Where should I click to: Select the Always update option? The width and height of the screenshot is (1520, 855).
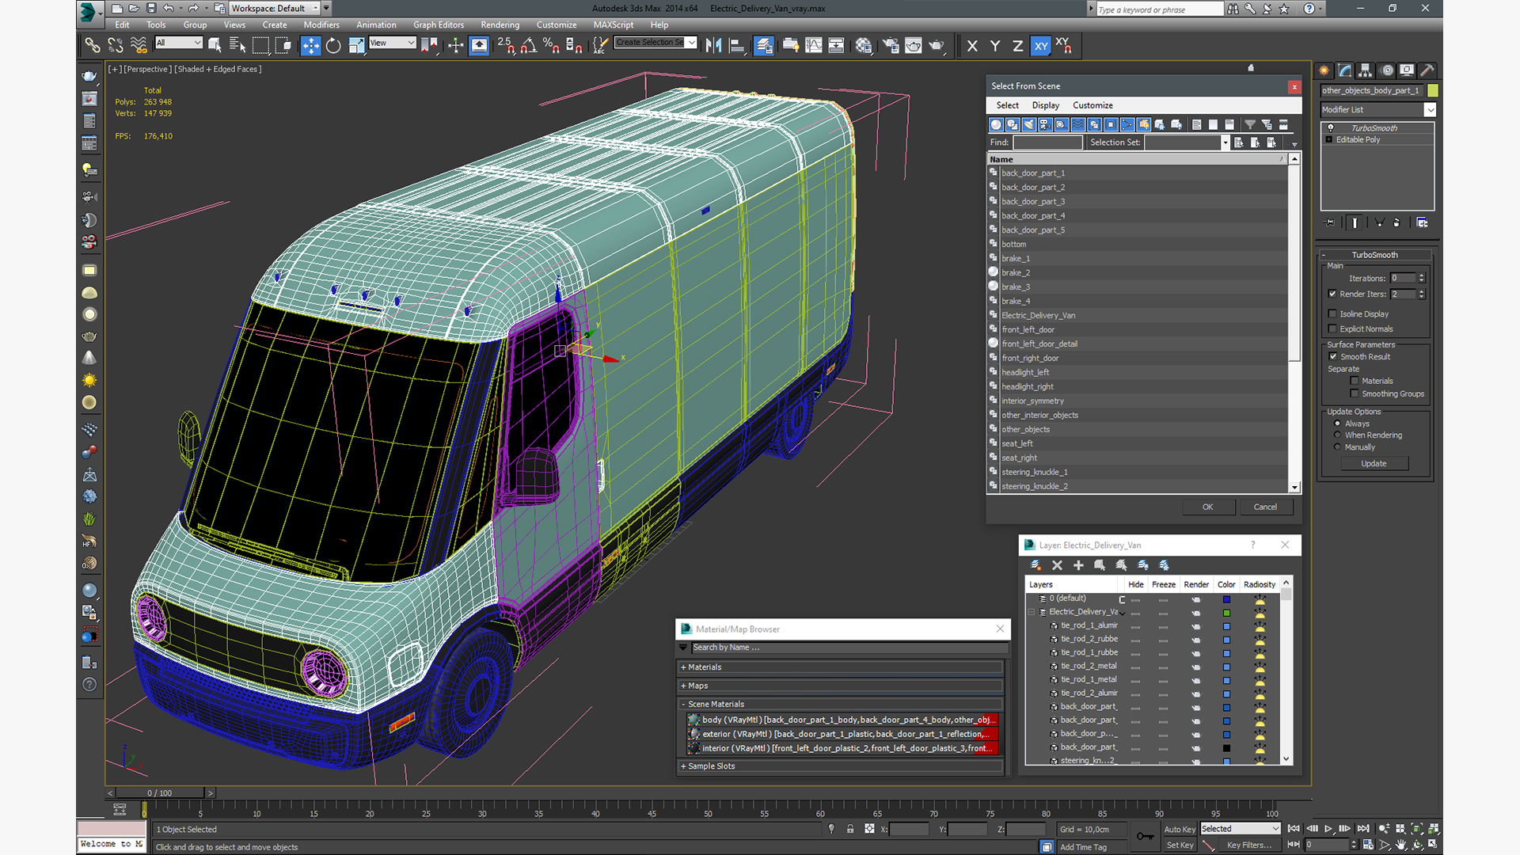click(x=1338, y=424)
